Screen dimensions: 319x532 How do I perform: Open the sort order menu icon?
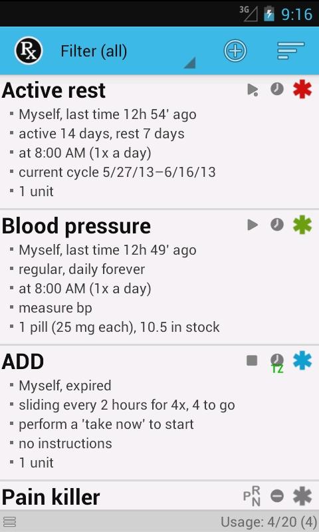291,51
